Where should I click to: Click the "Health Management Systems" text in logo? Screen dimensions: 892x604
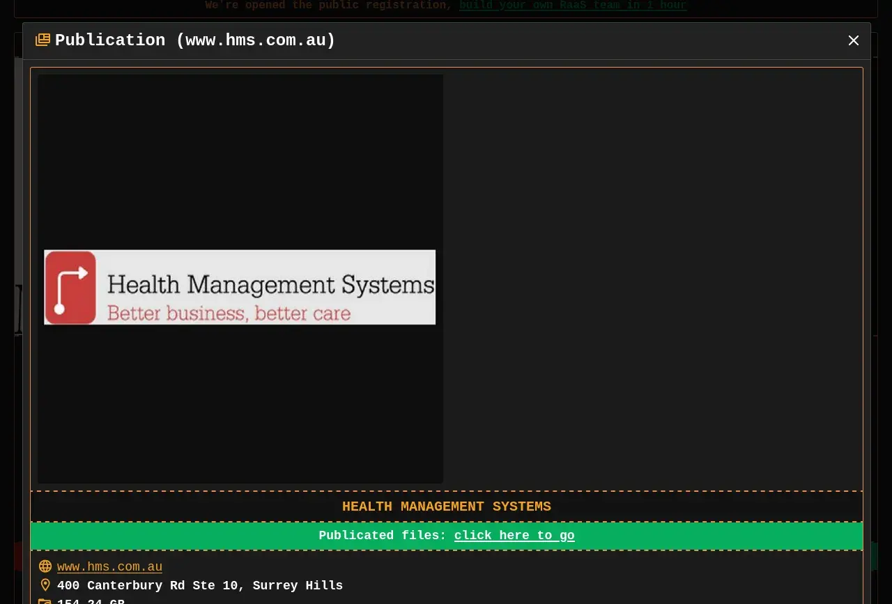(x=270, y=284)
